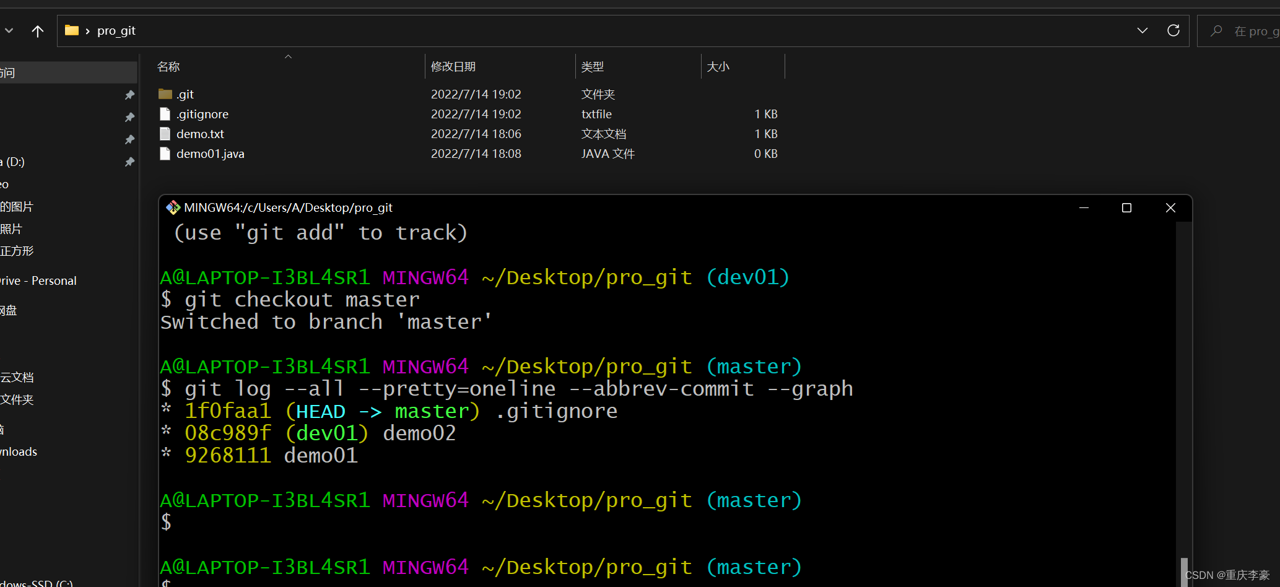Click commit hash 9268111 in terminal
Viewport: 1280px width, 587px height.
pos(228,455)
